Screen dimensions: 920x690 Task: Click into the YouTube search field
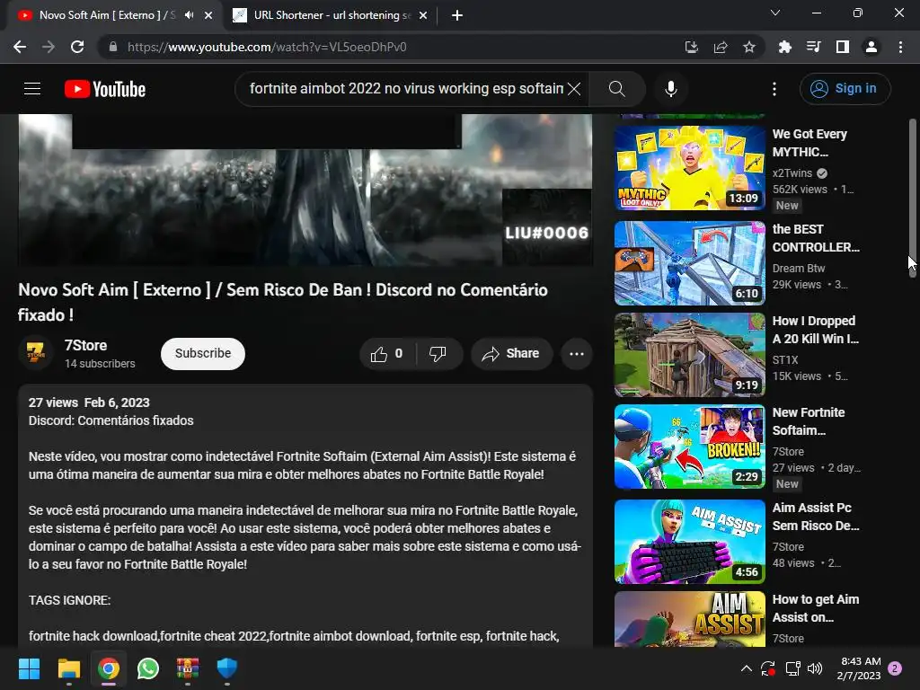click(x=405, y=89)
